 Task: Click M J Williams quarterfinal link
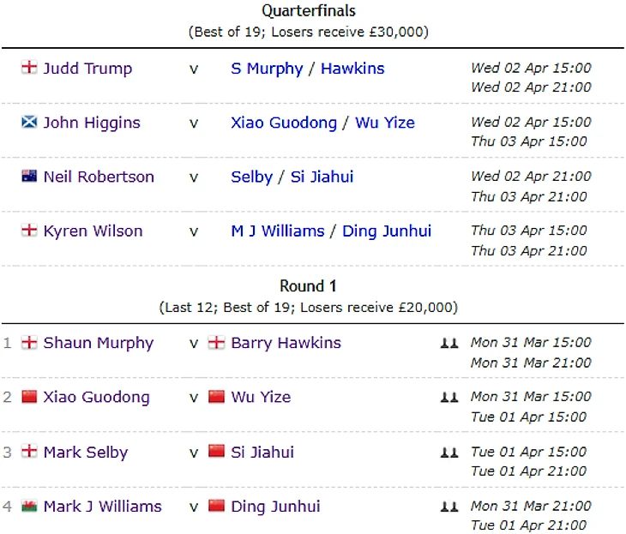click(x=278, y=231)
